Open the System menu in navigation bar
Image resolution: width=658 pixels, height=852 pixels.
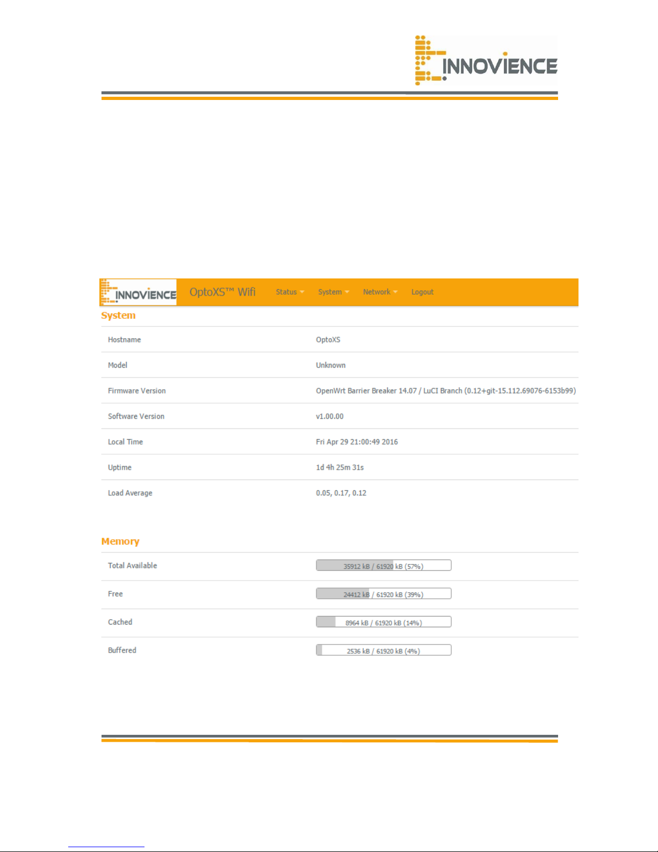pyautogui.click(x=334, y=292)
